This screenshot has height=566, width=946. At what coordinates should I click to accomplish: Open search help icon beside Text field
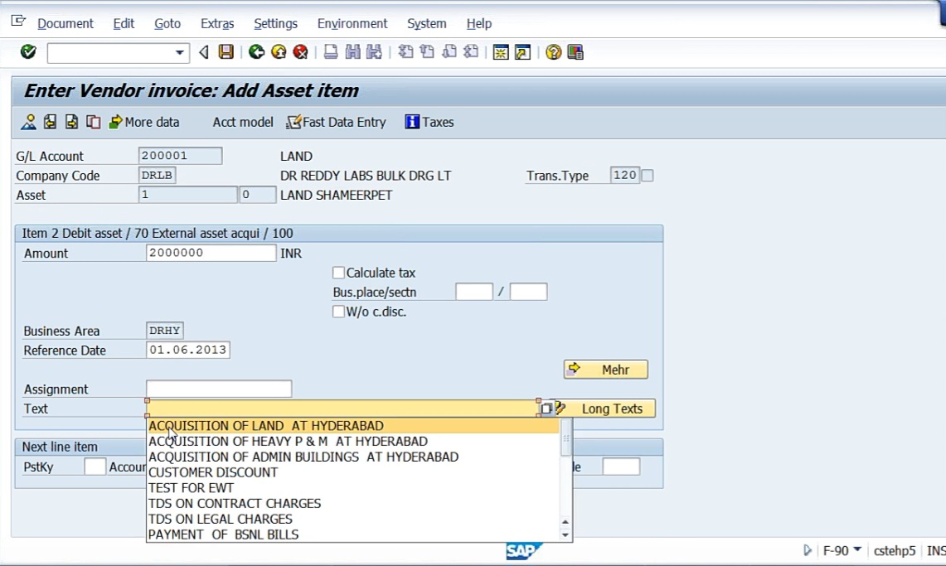coord(546,409)
